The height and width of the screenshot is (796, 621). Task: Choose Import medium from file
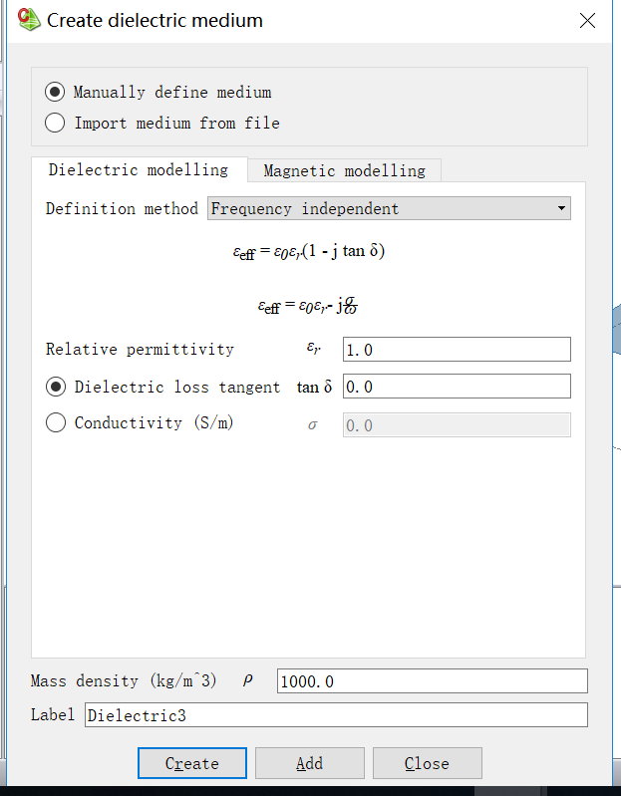pos(56,124)
